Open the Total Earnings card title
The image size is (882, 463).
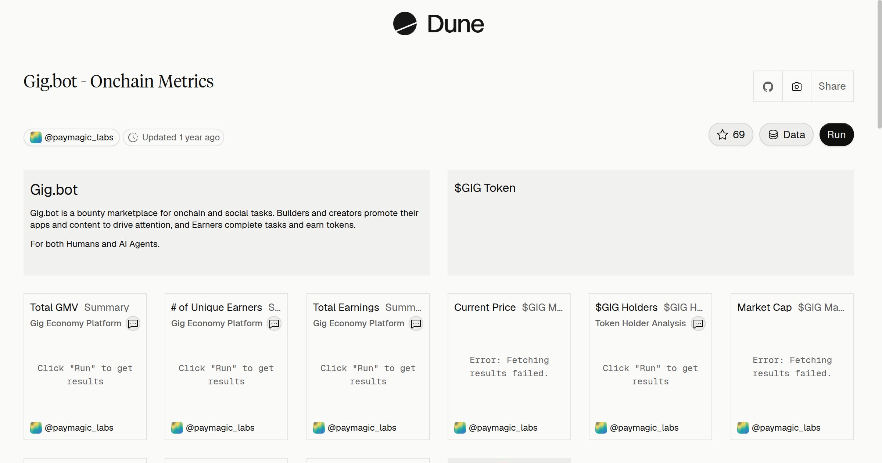coord(346,307)
